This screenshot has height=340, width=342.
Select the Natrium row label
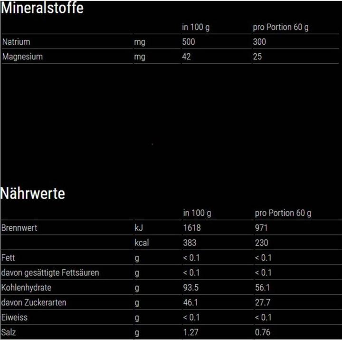coord(16,42)
